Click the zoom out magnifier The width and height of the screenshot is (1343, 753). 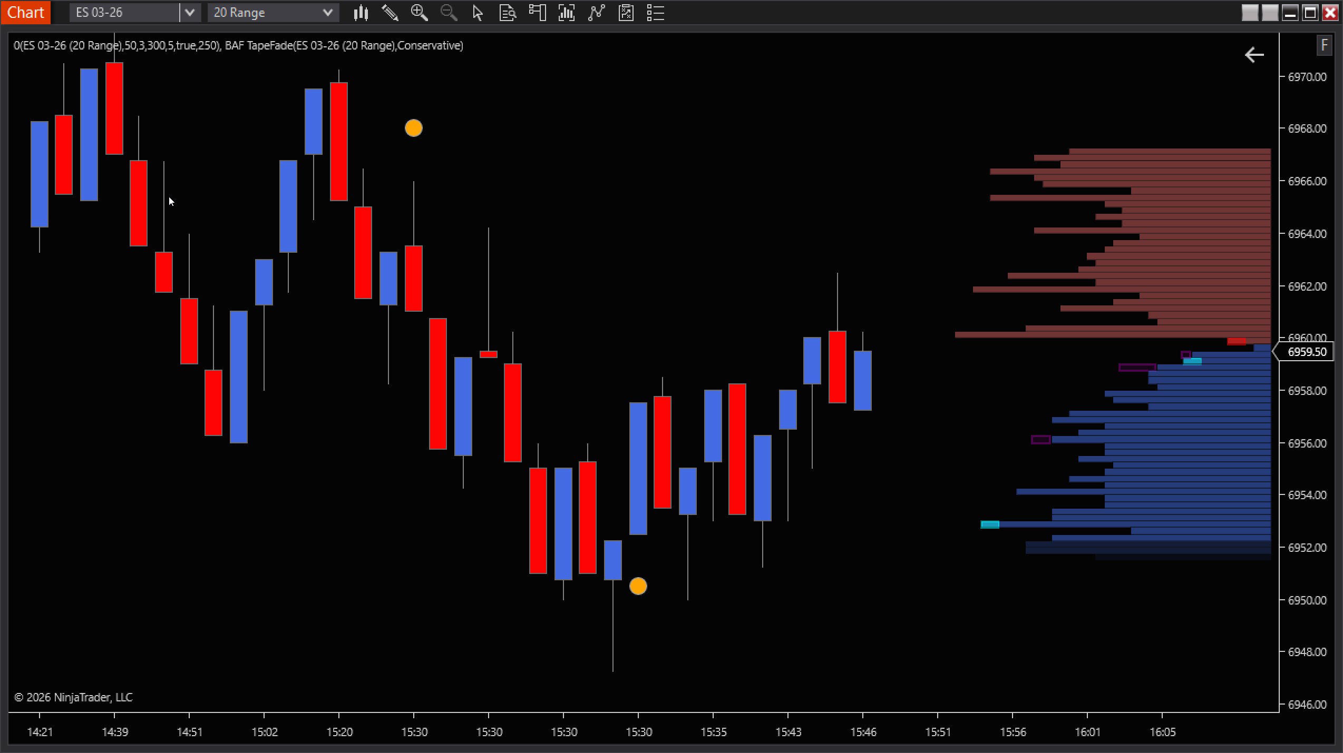449,13
